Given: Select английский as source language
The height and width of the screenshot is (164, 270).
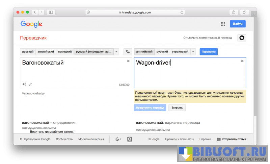Looking at the screenshot, I should click(46, 52).
